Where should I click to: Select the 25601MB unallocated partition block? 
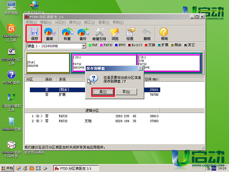click(47, 63)
